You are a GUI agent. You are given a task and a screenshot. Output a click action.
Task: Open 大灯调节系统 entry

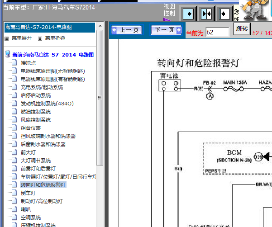coord(36,161)
